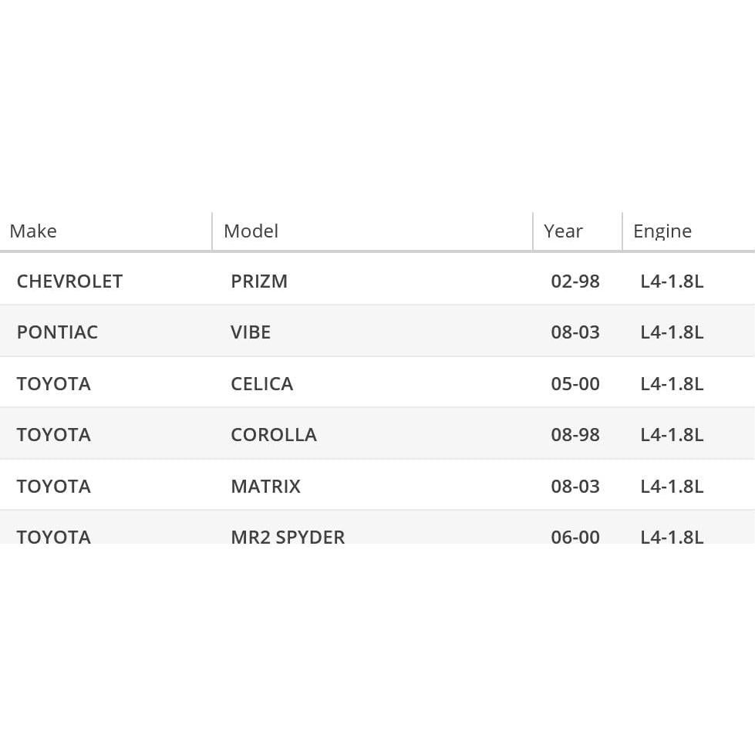Click the Make column header
This screenshot has height=755, width=755.
(33, 231)
